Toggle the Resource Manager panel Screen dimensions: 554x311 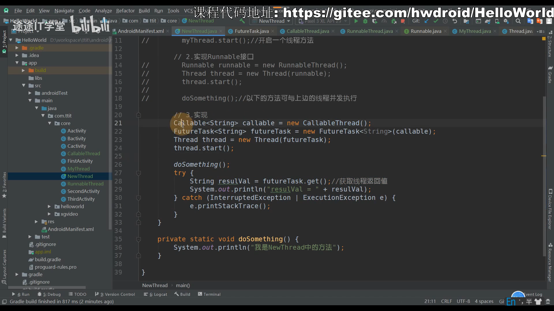pyautogui.click(x=550, y=262)
